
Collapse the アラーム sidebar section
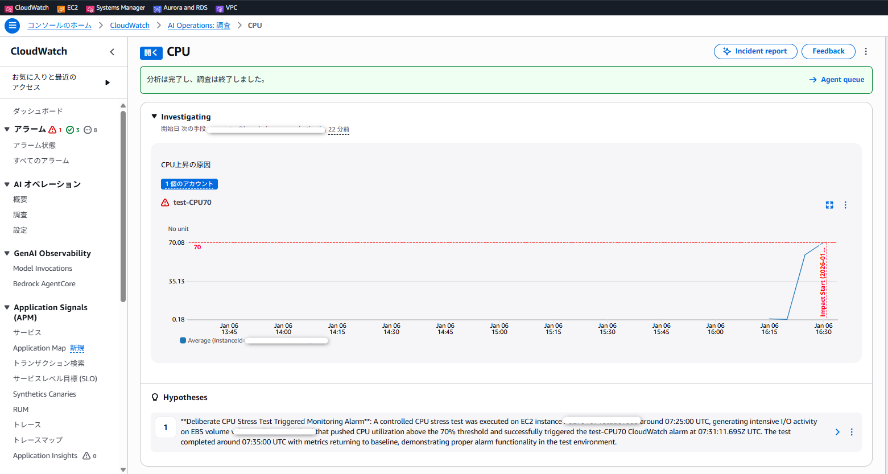click(x=7, y=129)
